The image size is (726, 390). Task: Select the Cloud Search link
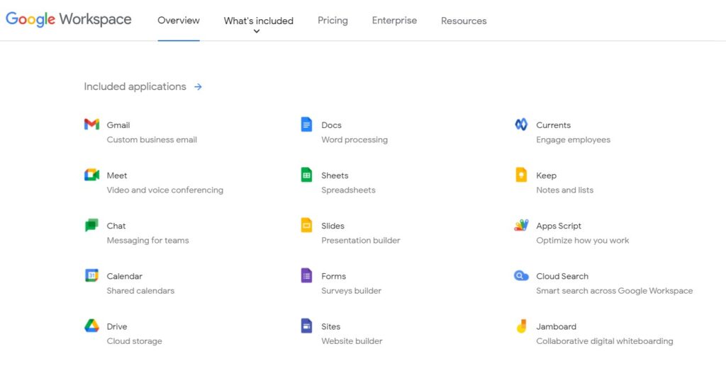pos(562,276)
